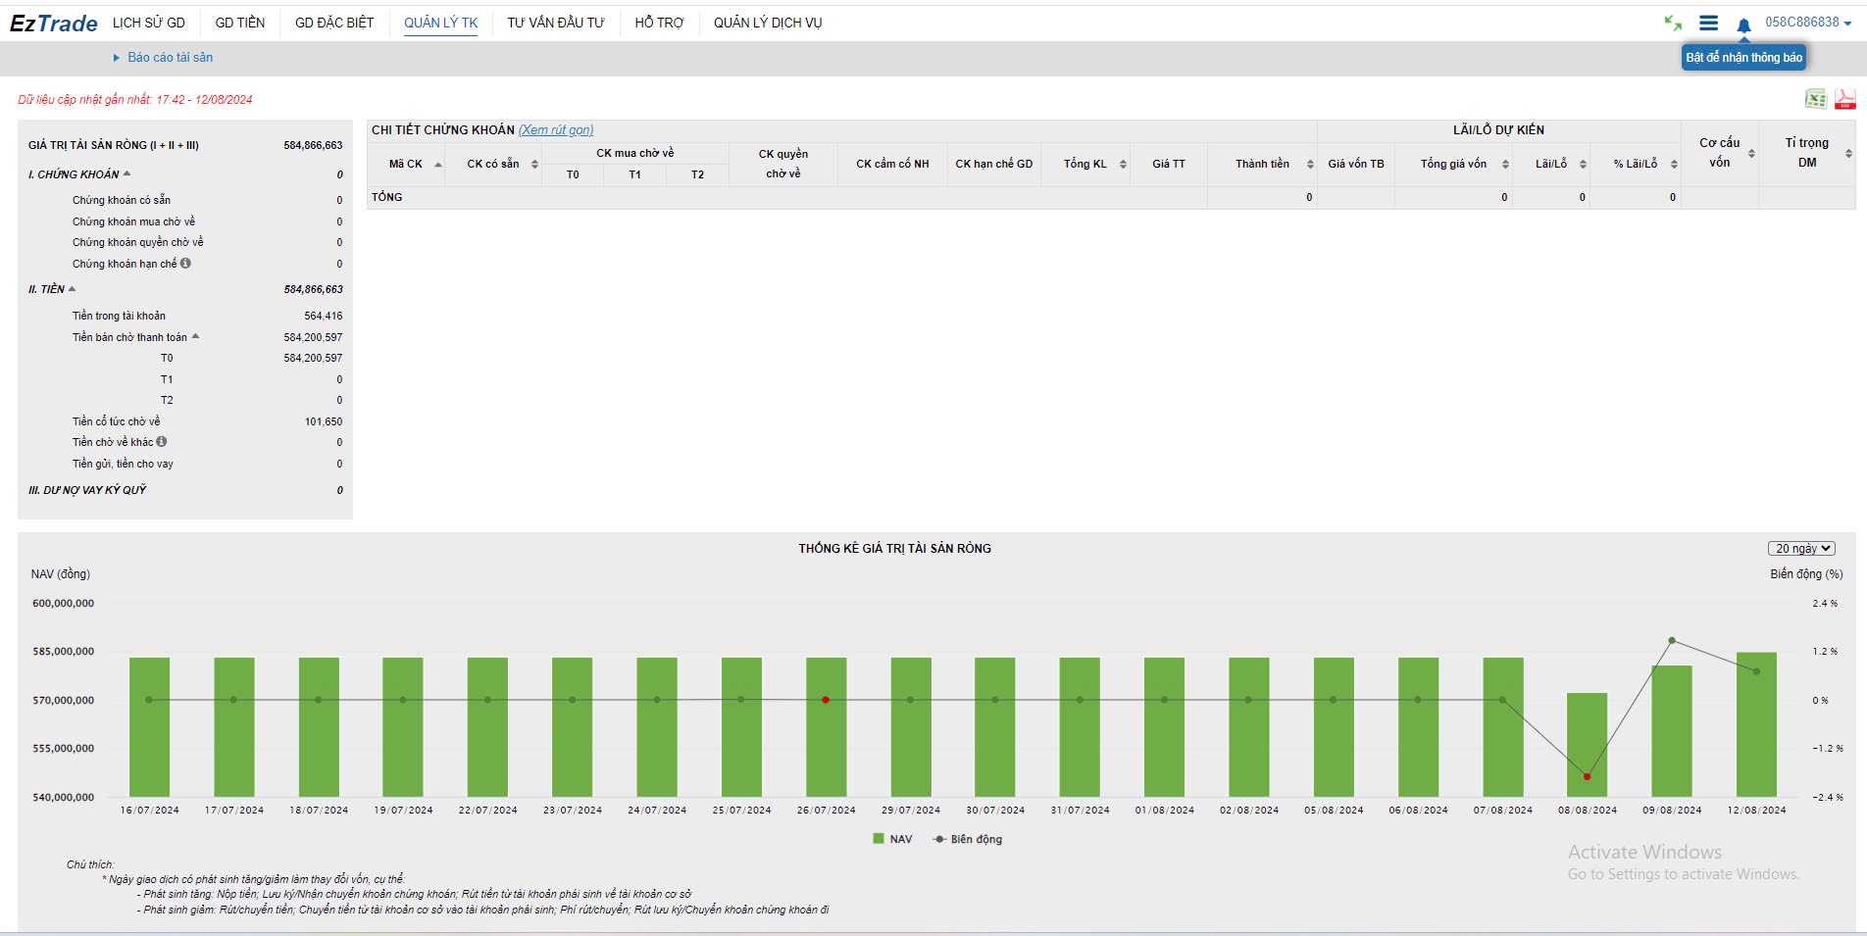
Task: Click the Bật để nhận thông báo tooltip
Action: [x=1744, y=58]
